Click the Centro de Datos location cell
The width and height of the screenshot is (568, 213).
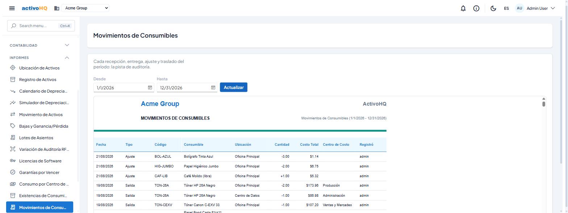point(247,196)
